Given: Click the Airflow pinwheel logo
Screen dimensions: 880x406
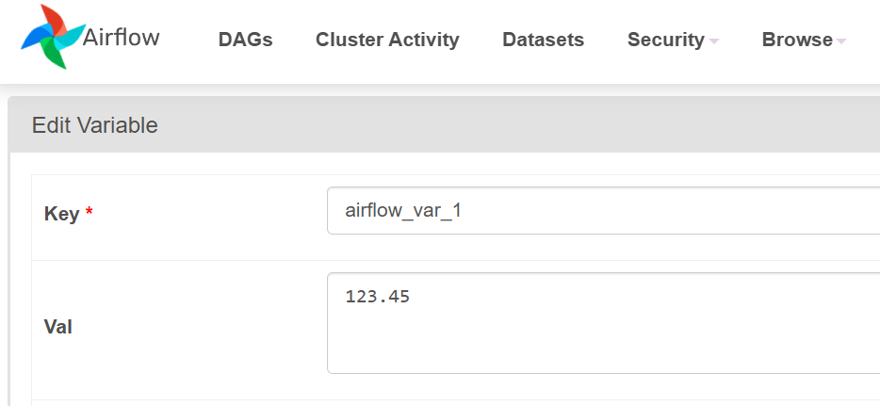Looking at the screenshot, I should (x=51, y=39).
